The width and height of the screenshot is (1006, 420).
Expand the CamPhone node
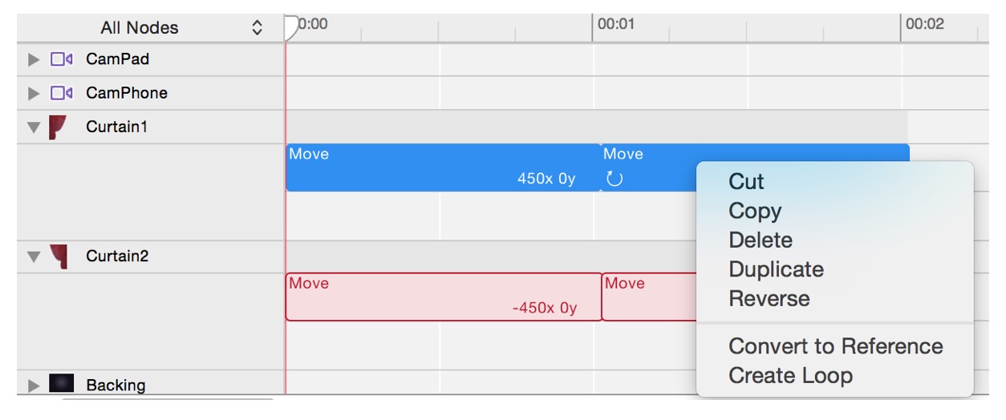pyautogui.click(x=33, y=93)
